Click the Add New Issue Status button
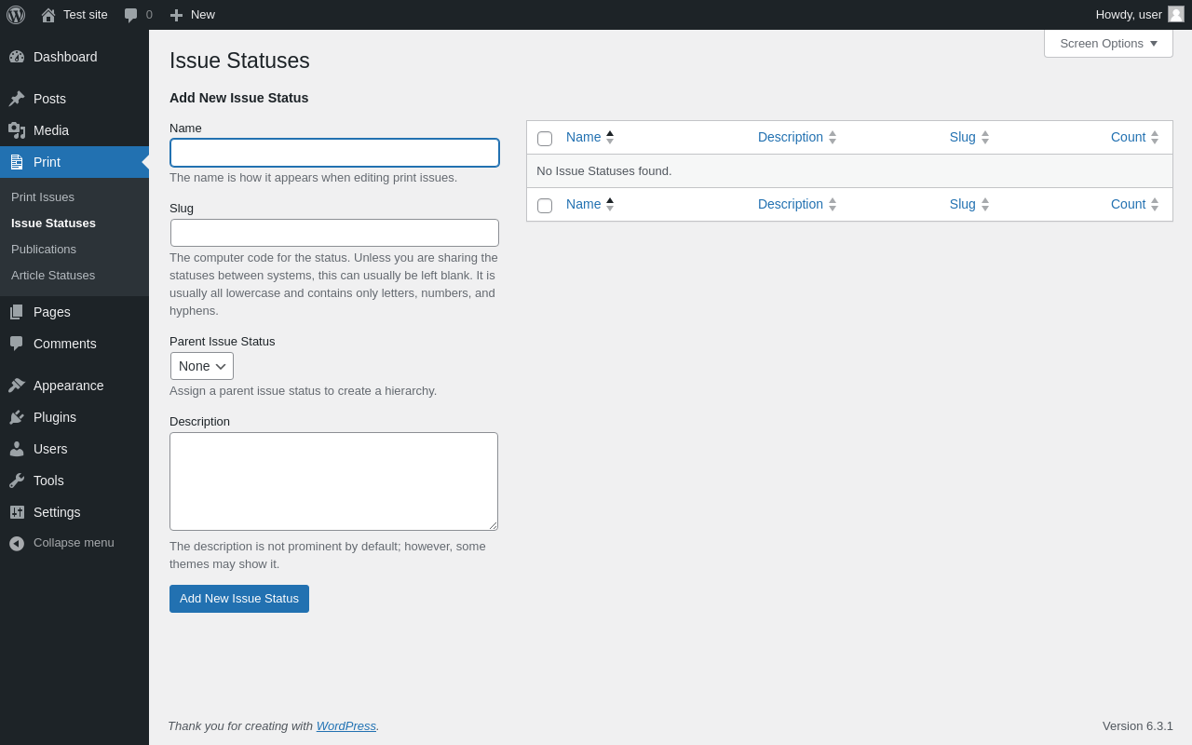Screen dimensions: 1192x745 click(x=239, y=599)
